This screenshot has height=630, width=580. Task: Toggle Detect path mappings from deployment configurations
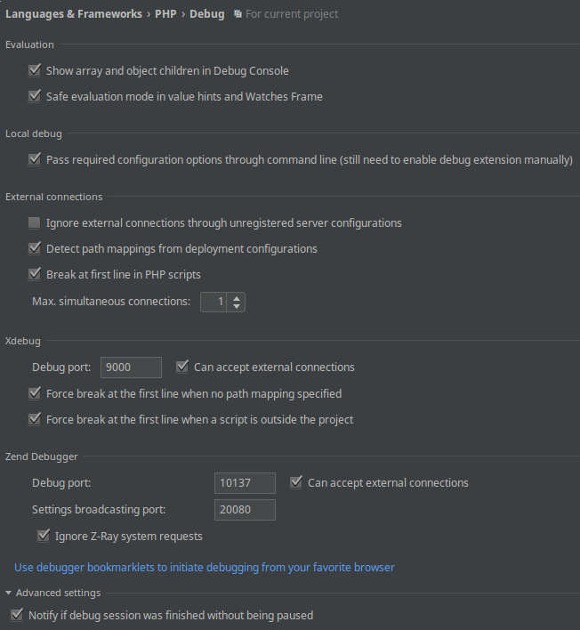click(35, 248)
